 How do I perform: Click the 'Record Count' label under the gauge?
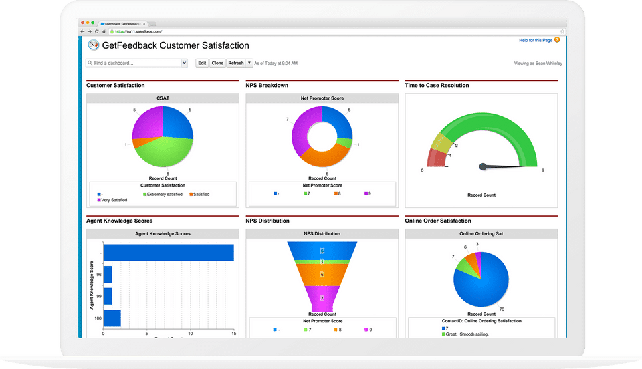481,195
